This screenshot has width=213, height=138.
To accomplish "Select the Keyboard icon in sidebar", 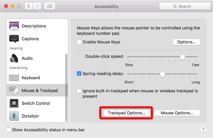I will tap(14, 78).
